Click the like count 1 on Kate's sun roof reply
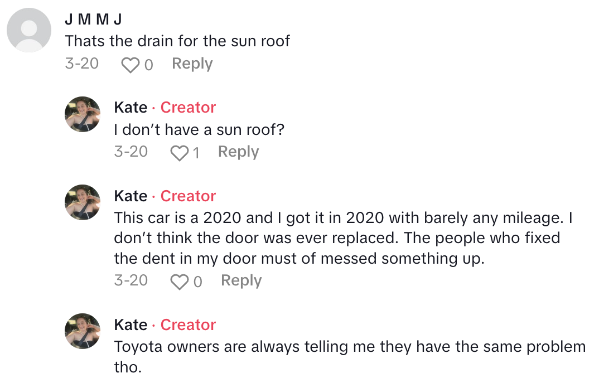Viewport: 599px width, 378px height. pyautogui.click(x=196, y=153)
